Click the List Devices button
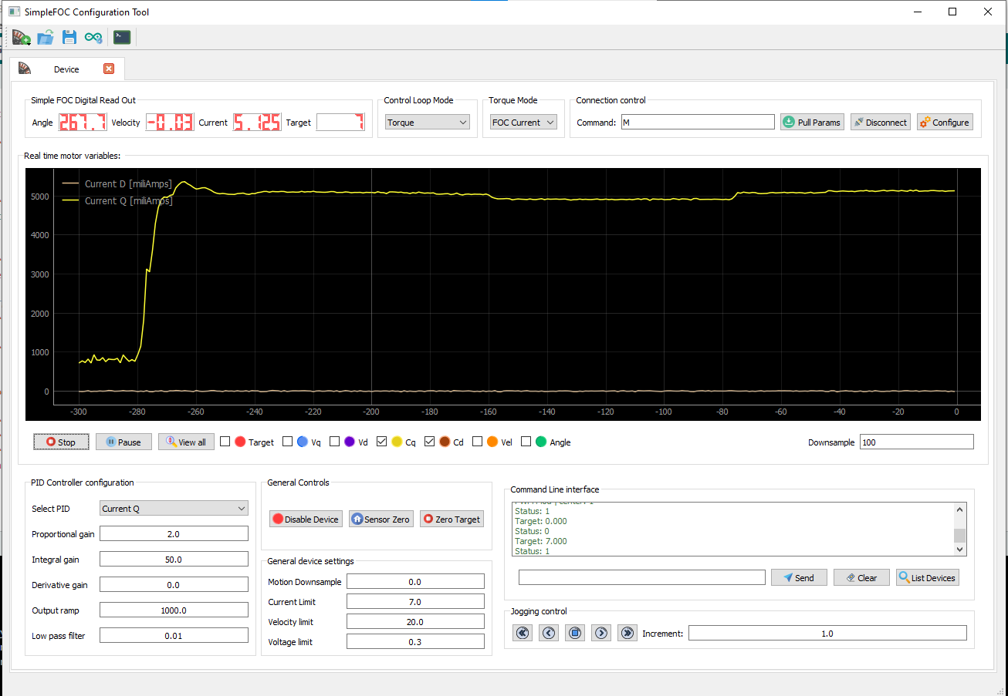The height and width of the screenshot is (696, 1008). (928, 577)
